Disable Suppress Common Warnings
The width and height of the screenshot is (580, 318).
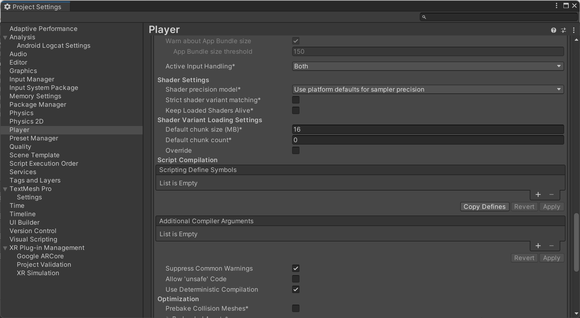[x=296, y=269]
